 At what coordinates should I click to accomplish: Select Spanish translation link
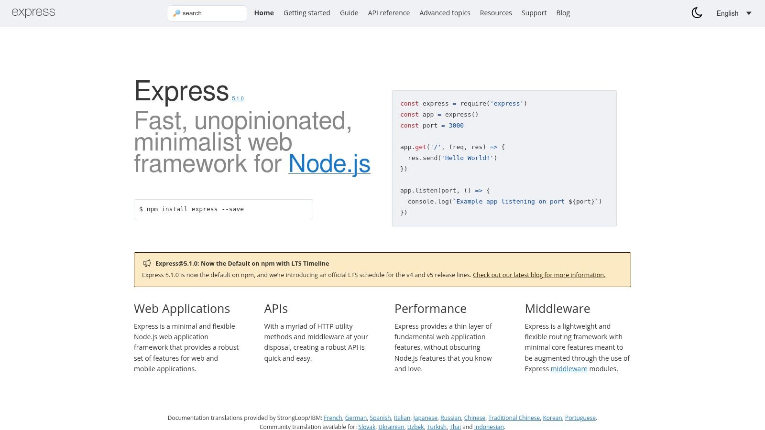380,418
